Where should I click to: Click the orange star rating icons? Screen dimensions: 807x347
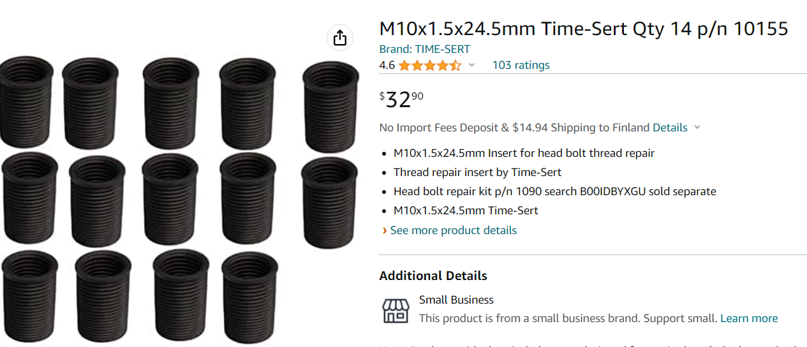[429, 65]
